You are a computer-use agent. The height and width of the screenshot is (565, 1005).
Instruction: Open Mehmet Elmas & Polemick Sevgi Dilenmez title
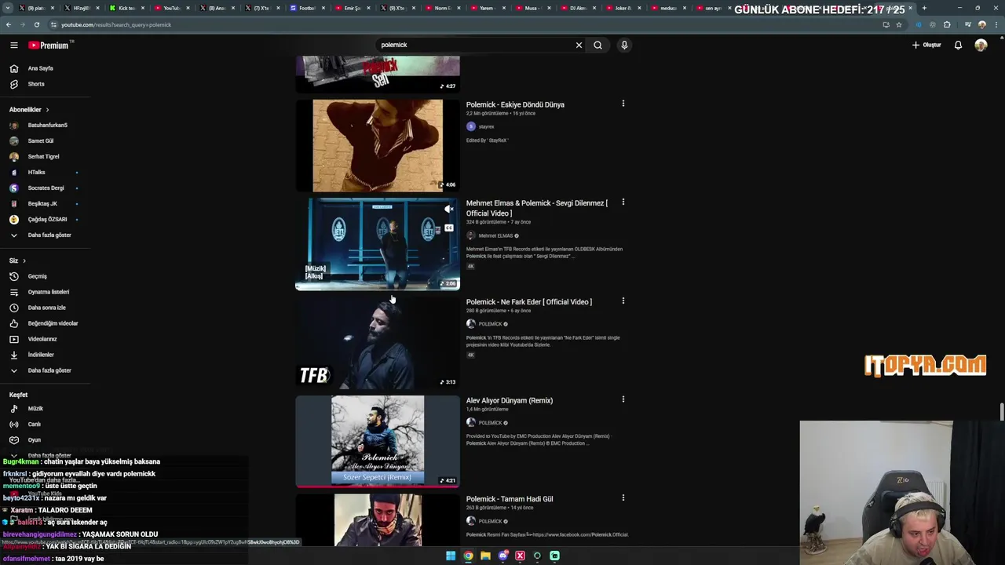click(x=537, y=208)
